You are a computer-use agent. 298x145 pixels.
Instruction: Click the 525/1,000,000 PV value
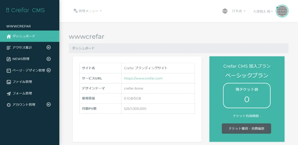[135, 109]
